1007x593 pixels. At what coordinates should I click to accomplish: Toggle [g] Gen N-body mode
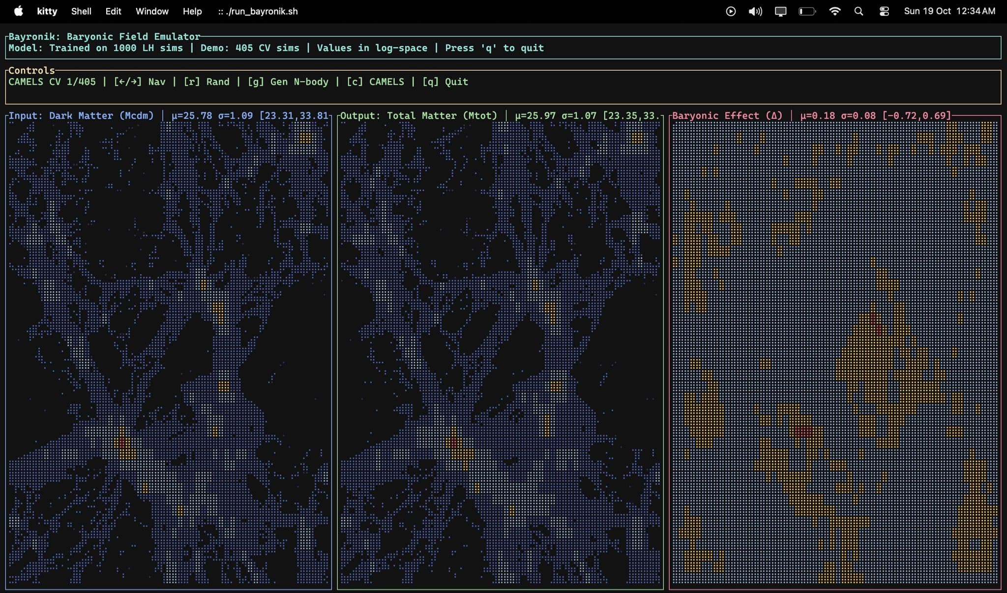pos(289,82)
